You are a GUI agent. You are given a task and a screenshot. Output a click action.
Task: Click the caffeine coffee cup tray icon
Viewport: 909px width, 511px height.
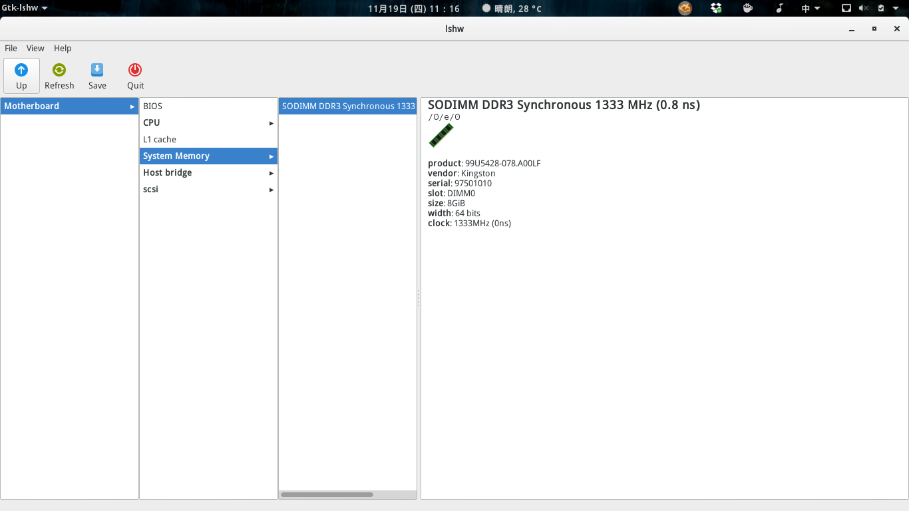coord(747,8)
